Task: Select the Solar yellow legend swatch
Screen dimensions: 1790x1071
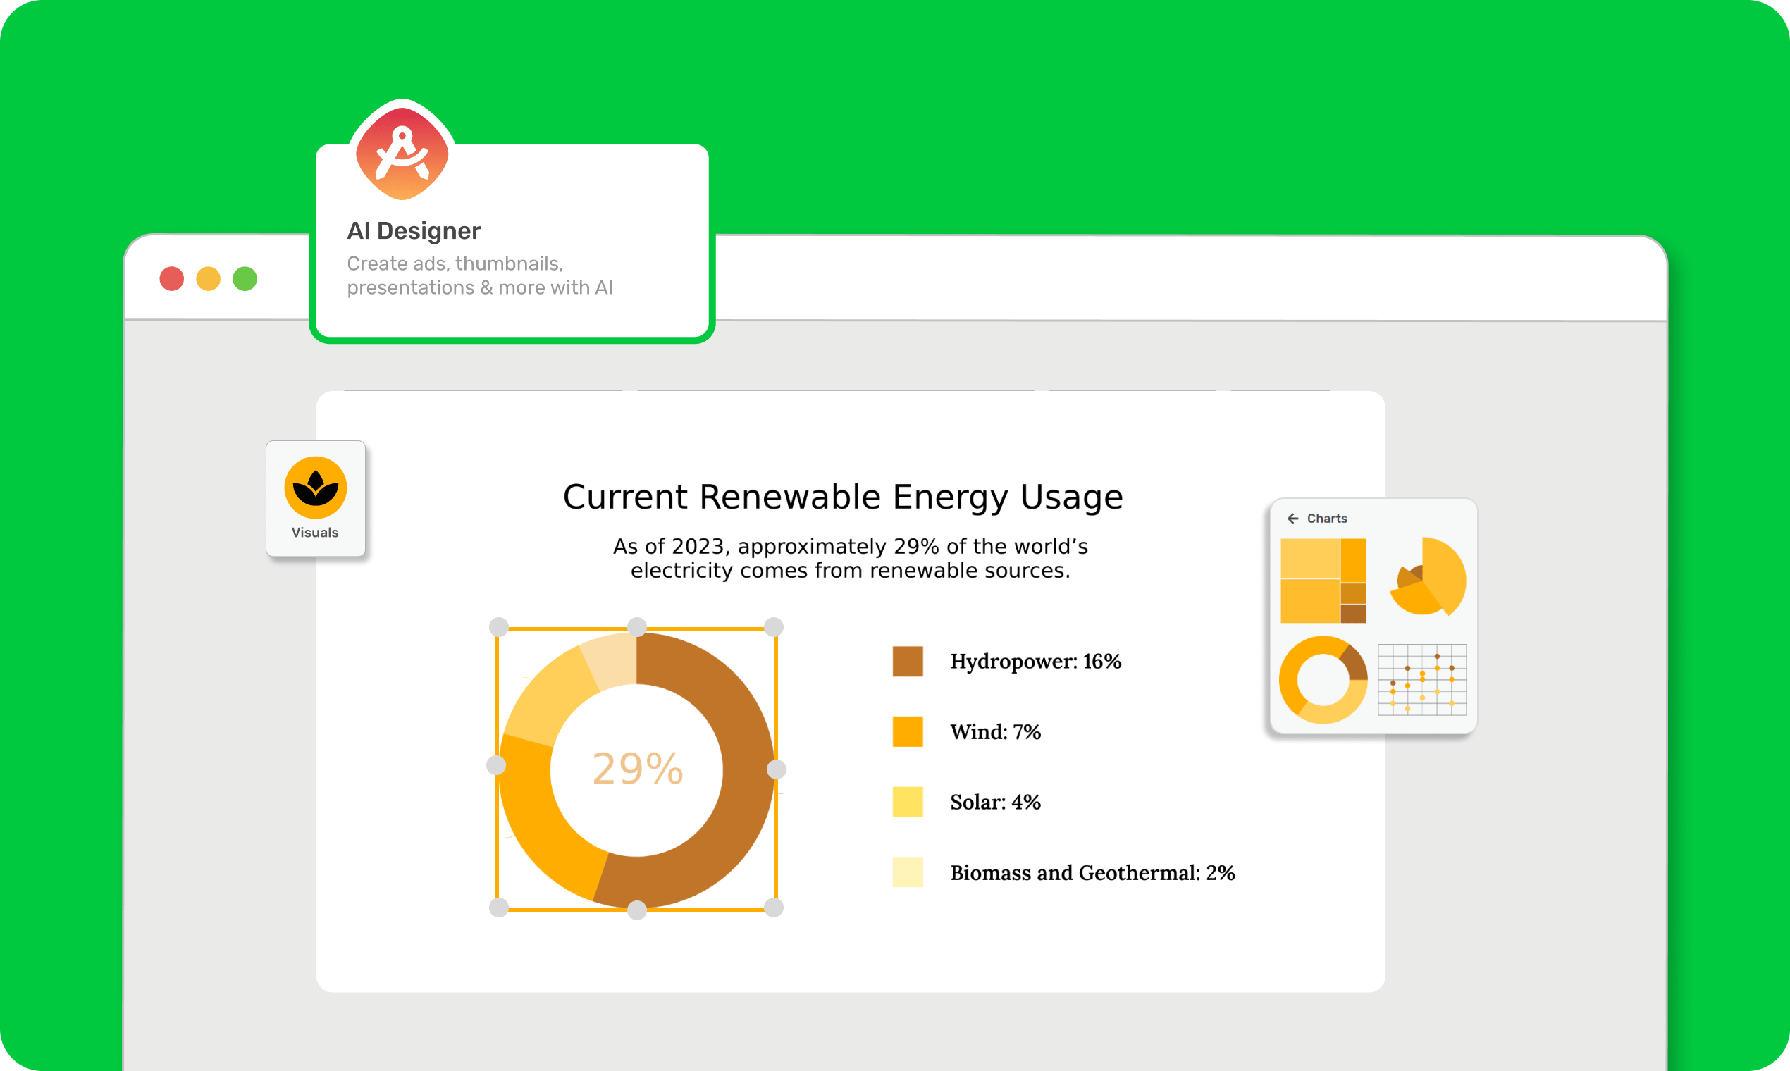Action: [907, 802]
